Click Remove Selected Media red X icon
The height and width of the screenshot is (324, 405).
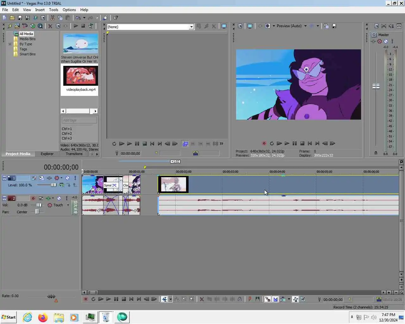point(50,26)
